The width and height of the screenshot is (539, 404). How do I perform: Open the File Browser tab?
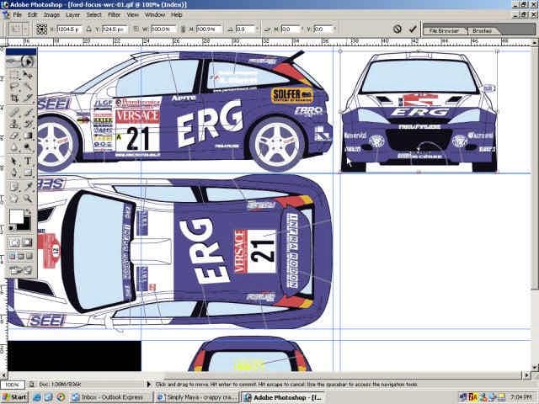443,30
